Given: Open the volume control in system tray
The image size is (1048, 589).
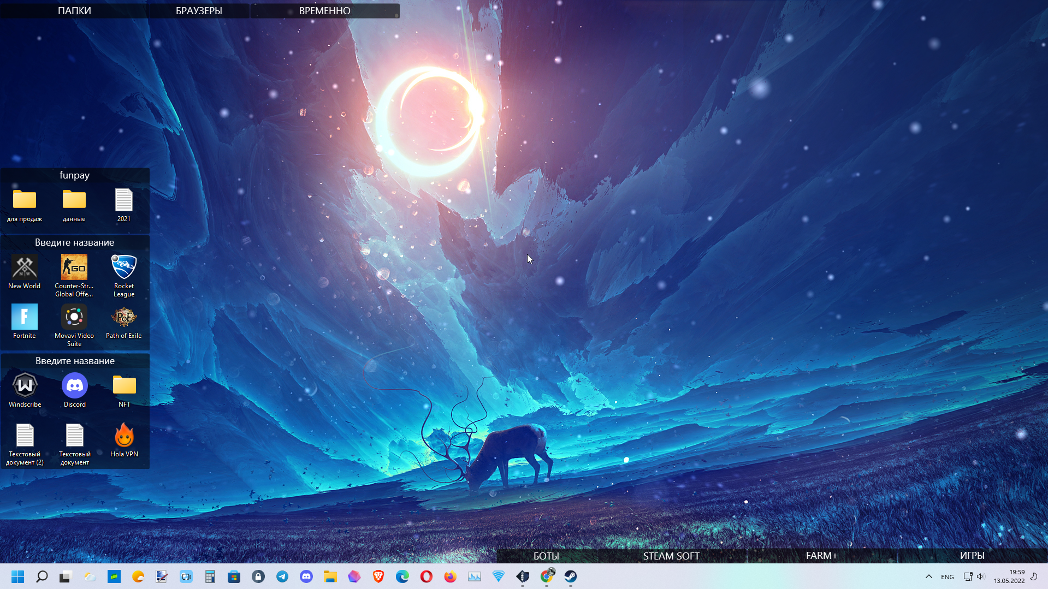Looking at the screenshot, I should (x=980, y=576).
